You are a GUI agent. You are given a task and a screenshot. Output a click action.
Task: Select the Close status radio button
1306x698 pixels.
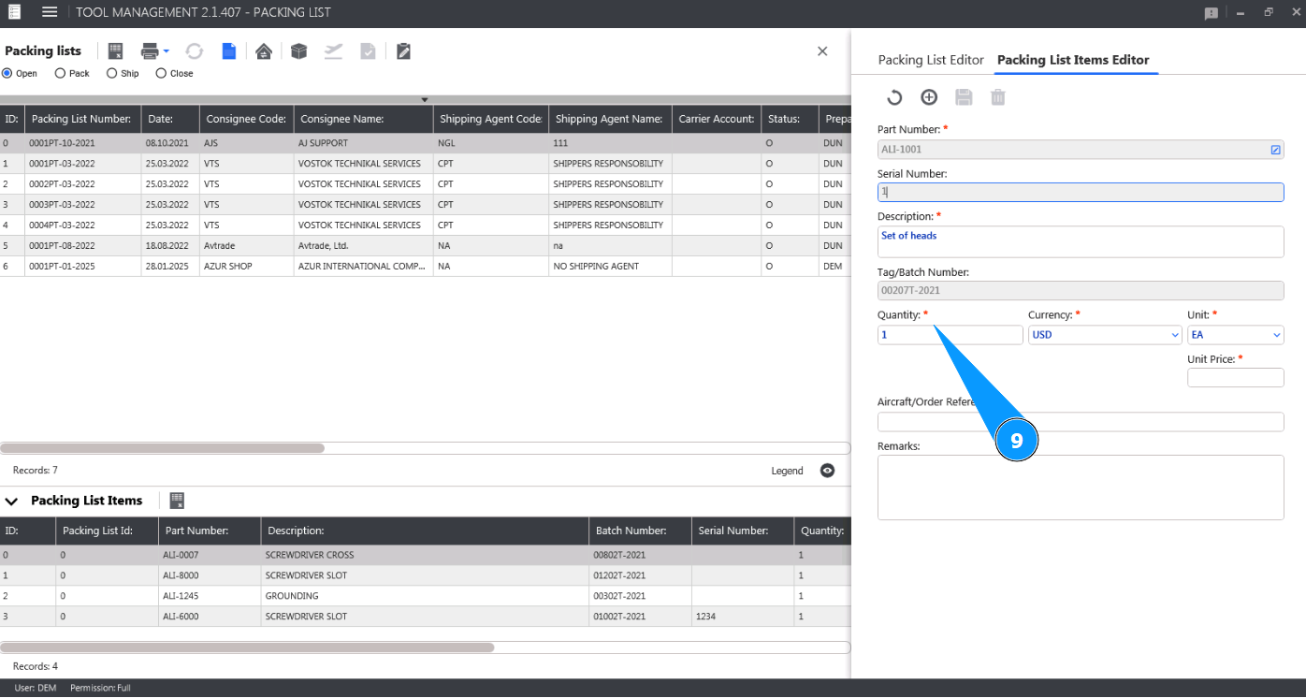point(161,73)
